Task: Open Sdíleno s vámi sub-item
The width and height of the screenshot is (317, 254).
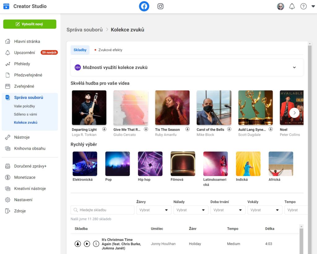Action: [x=25, y=114]
